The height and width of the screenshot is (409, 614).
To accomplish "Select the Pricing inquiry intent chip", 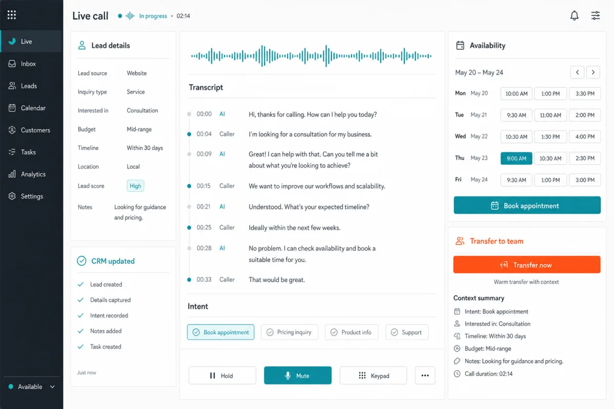I will 290,332.
